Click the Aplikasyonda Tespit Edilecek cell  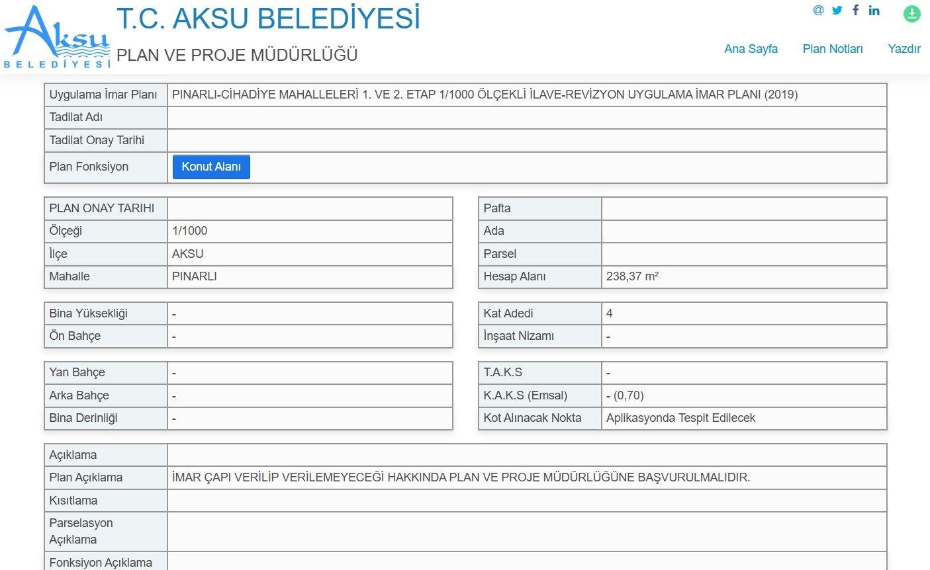coord(680,418)
